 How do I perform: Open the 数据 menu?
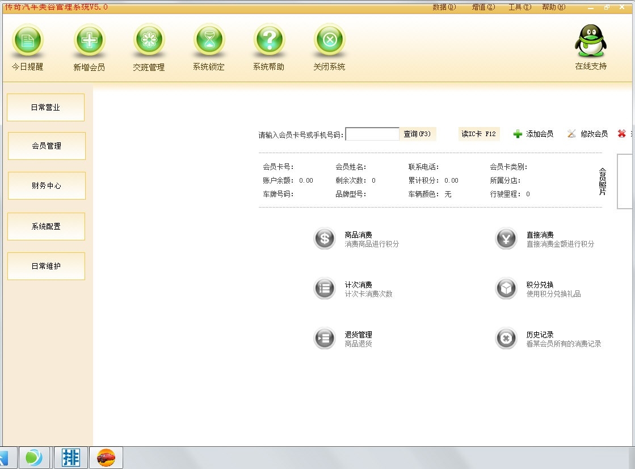(x=444, y=7)
